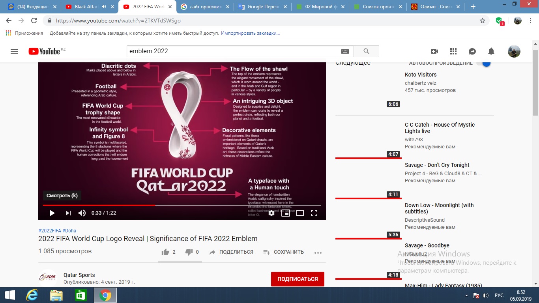Open the account avatar menu in YouTube header
The width and height of the screenshot is (539, 303).
(x=514, y=51)
